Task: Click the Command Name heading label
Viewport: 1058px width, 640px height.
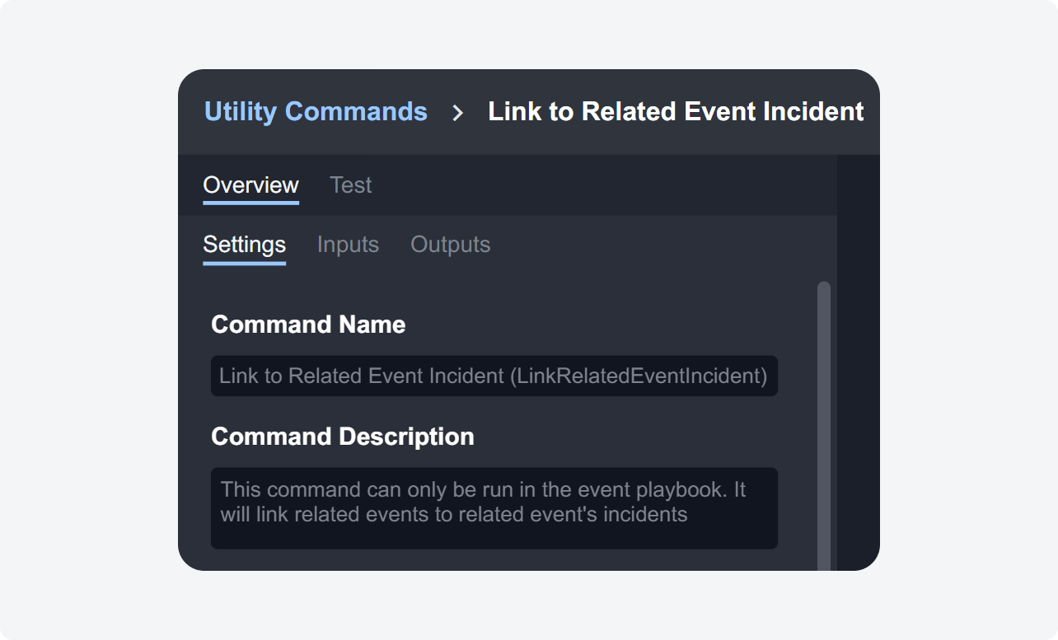Action: (308, 325)
